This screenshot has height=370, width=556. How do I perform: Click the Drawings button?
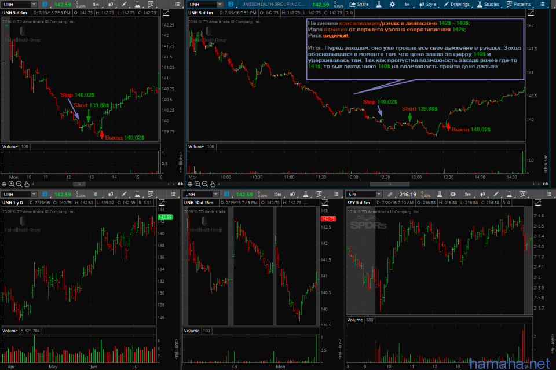point(457,4)
